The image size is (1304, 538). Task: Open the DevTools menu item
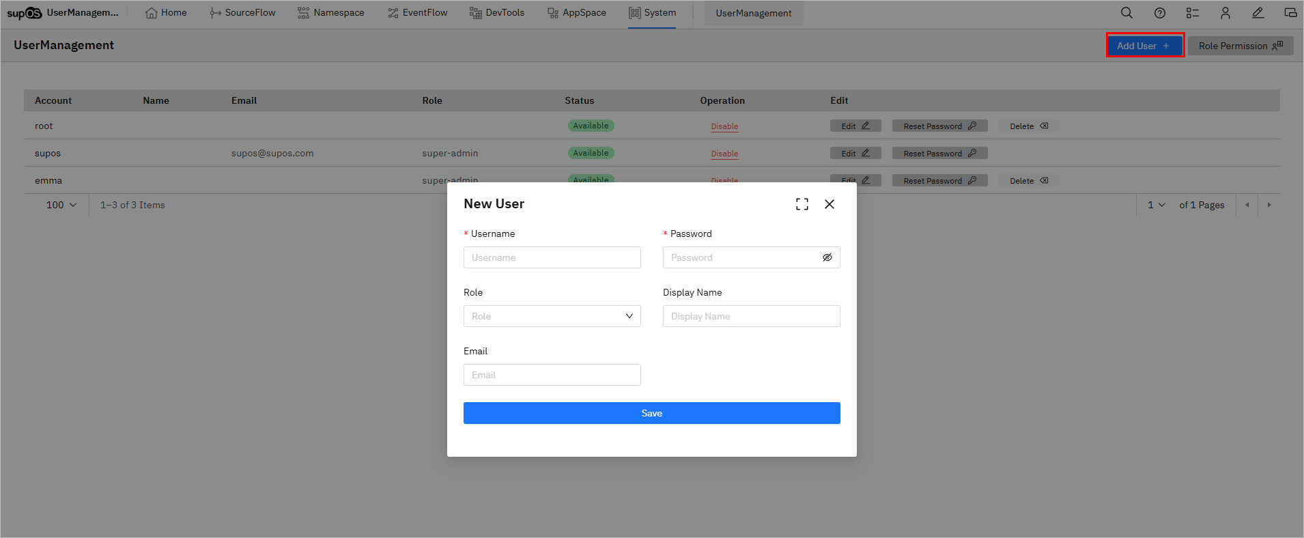pyautogui.click(x=497, y=13)
